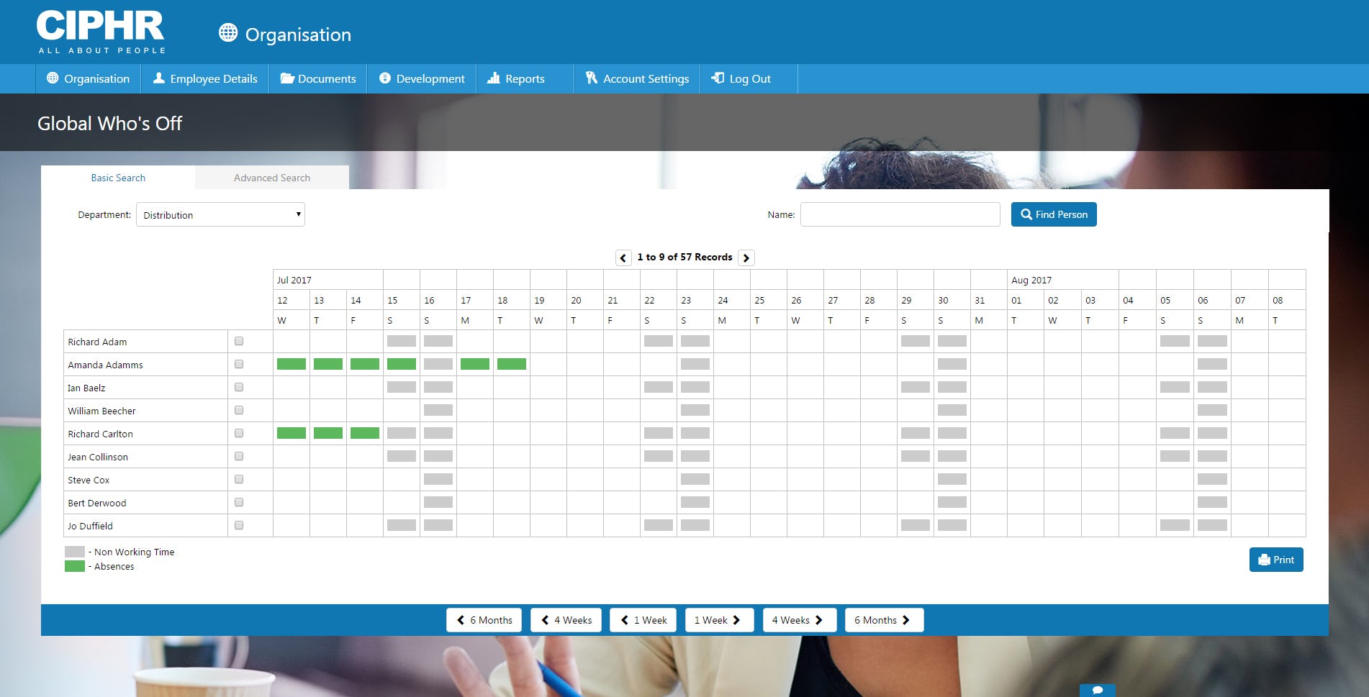Switch to the Advanced Search tab
The image size is (1369, 697).
[271, 178]
